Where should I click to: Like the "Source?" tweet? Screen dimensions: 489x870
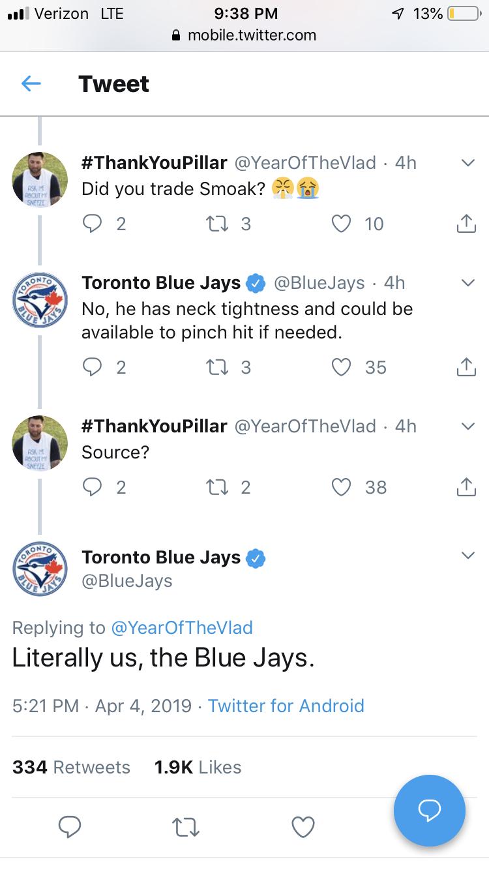[342, 487]
